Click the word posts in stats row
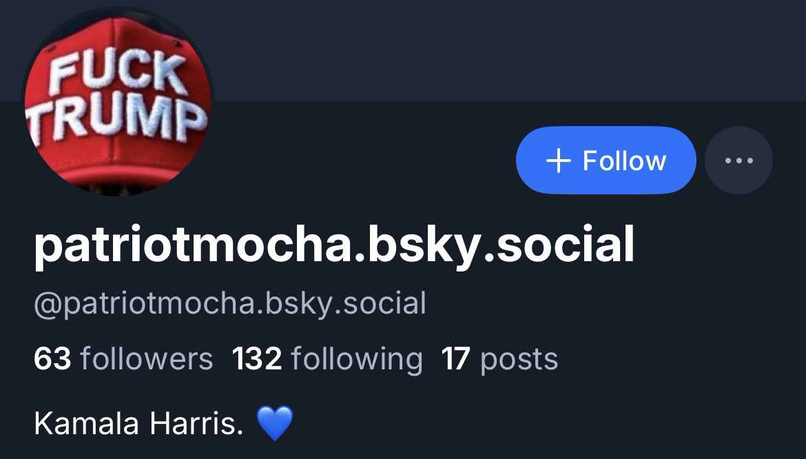The image size is (806, 459). coord(519,360)
